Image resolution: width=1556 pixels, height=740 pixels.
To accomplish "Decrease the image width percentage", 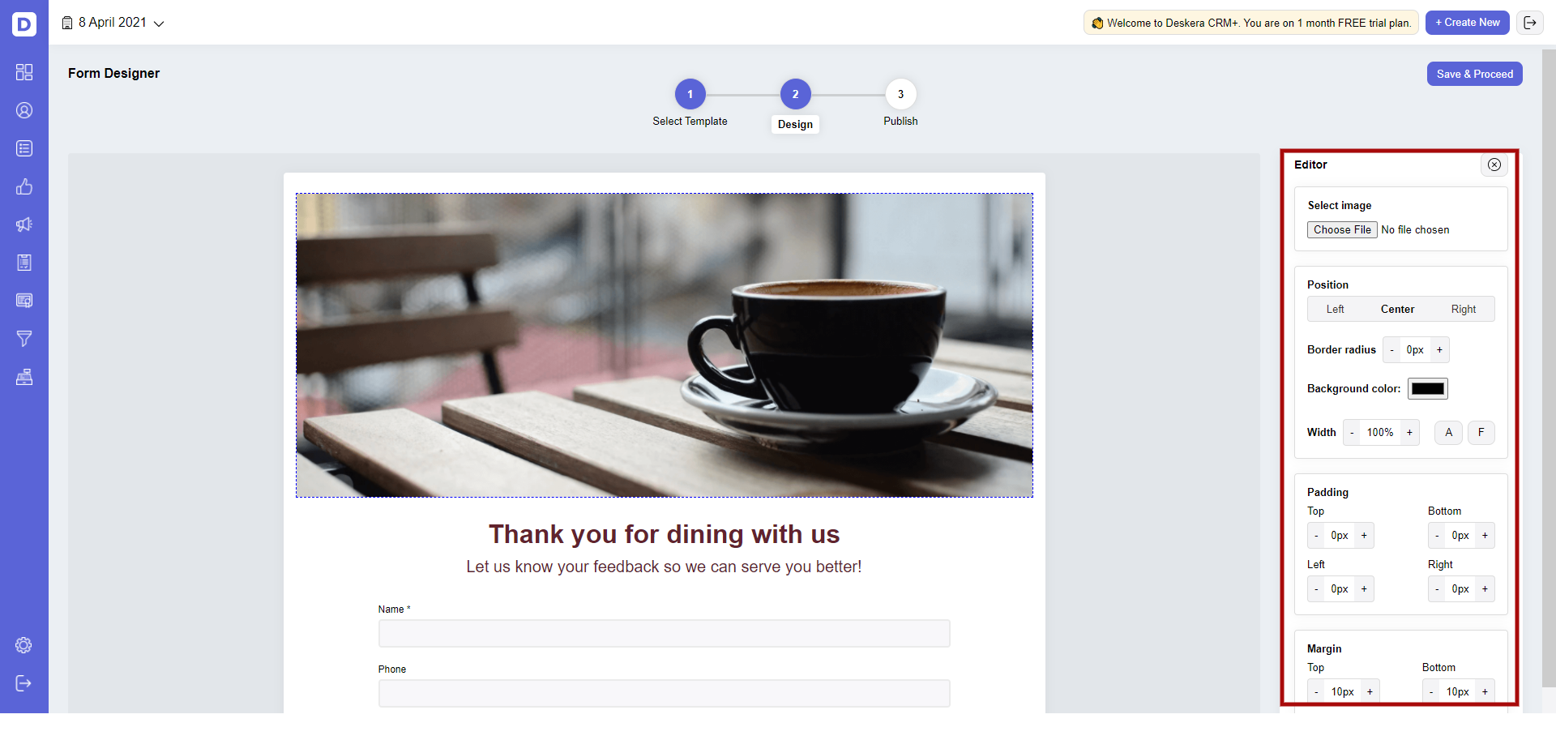I will (1352, 433).
